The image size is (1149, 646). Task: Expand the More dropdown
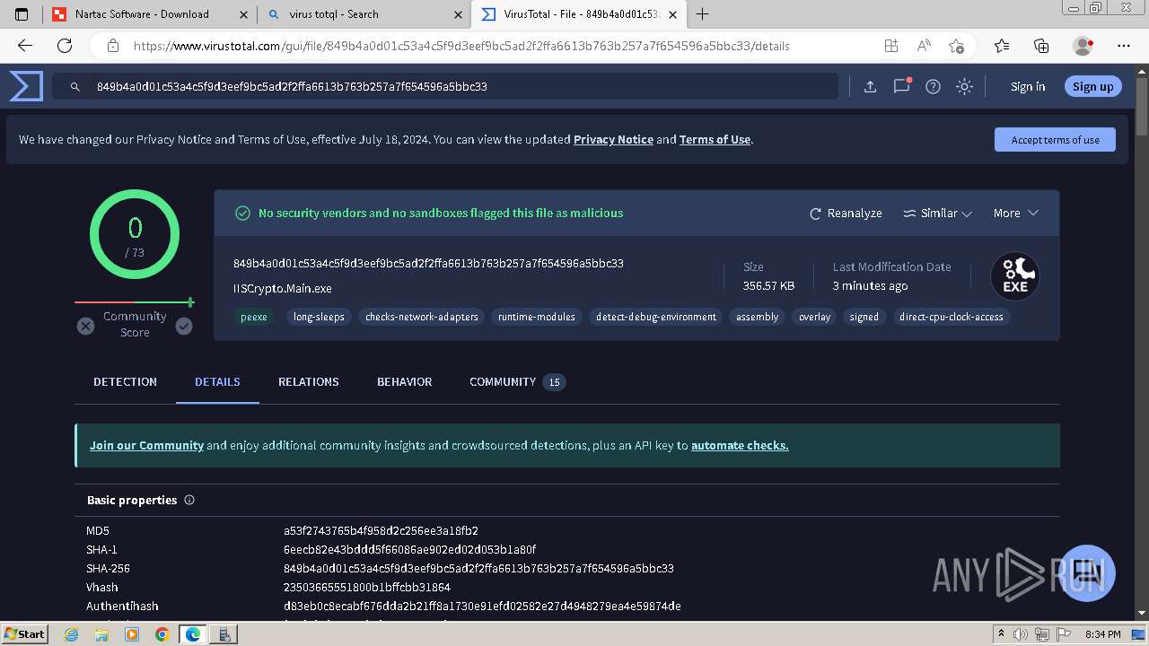(1015, 214)
